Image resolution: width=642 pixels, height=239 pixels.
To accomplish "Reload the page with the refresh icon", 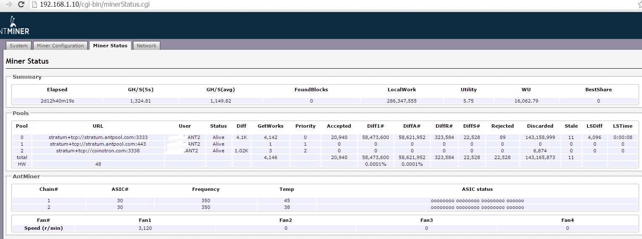I will pos(21,5).
